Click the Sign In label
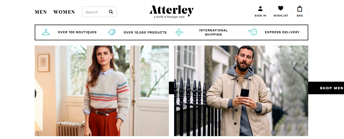344x139 pixels. click(260, 16)
